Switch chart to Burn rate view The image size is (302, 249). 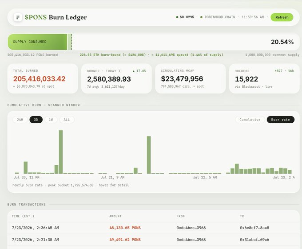coord(280,120)
